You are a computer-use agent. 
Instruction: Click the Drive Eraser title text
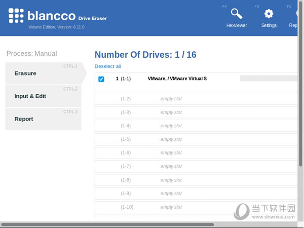pos(93,18)
